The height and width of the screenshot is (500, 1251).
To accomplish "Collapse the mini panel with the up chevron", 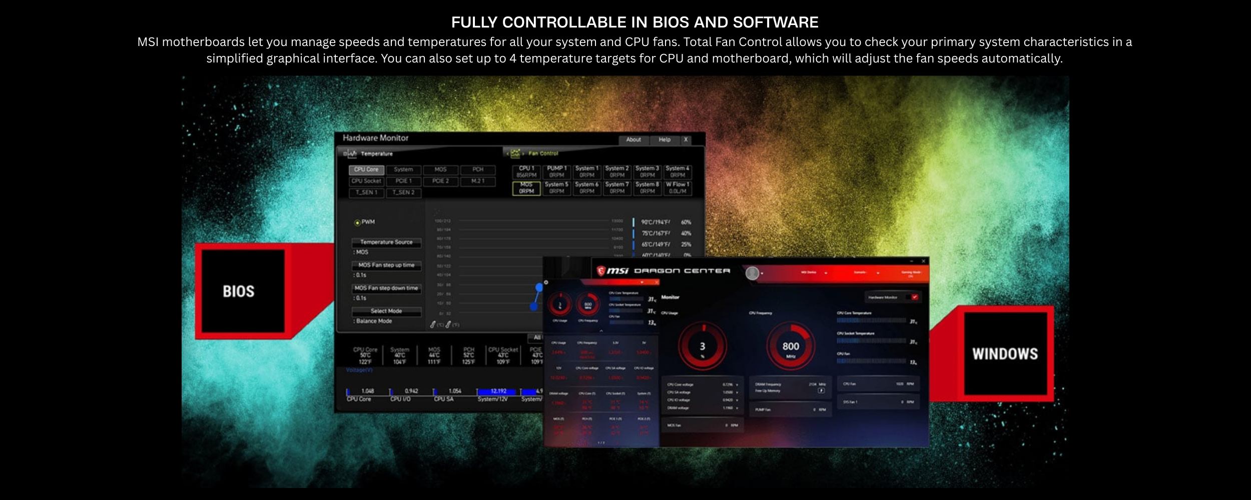I will pyautogui.click(x=601, y=330).
